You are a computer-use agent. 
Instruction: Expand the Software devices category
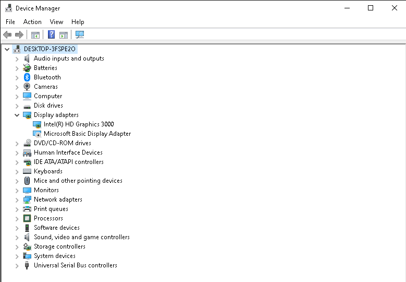pyautogui.click(x=17, y=228)
